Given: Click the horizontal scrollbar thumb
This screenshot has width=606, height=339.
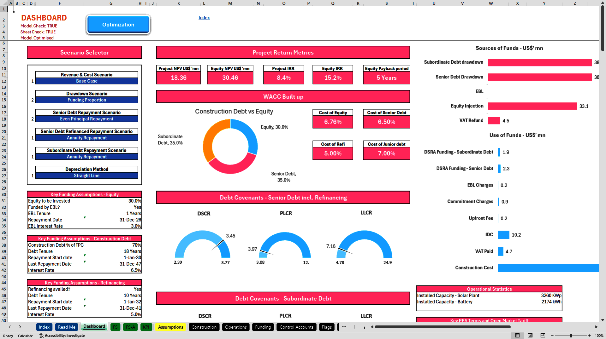Looking at the screenshot, I should [x=443, y=327].
